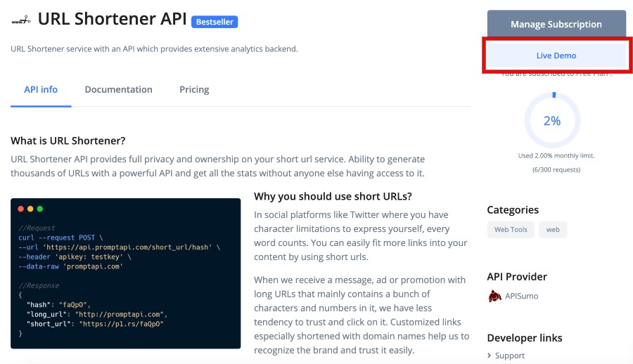Click the Developer links heading
633x364 pixels.
[525, 338]
